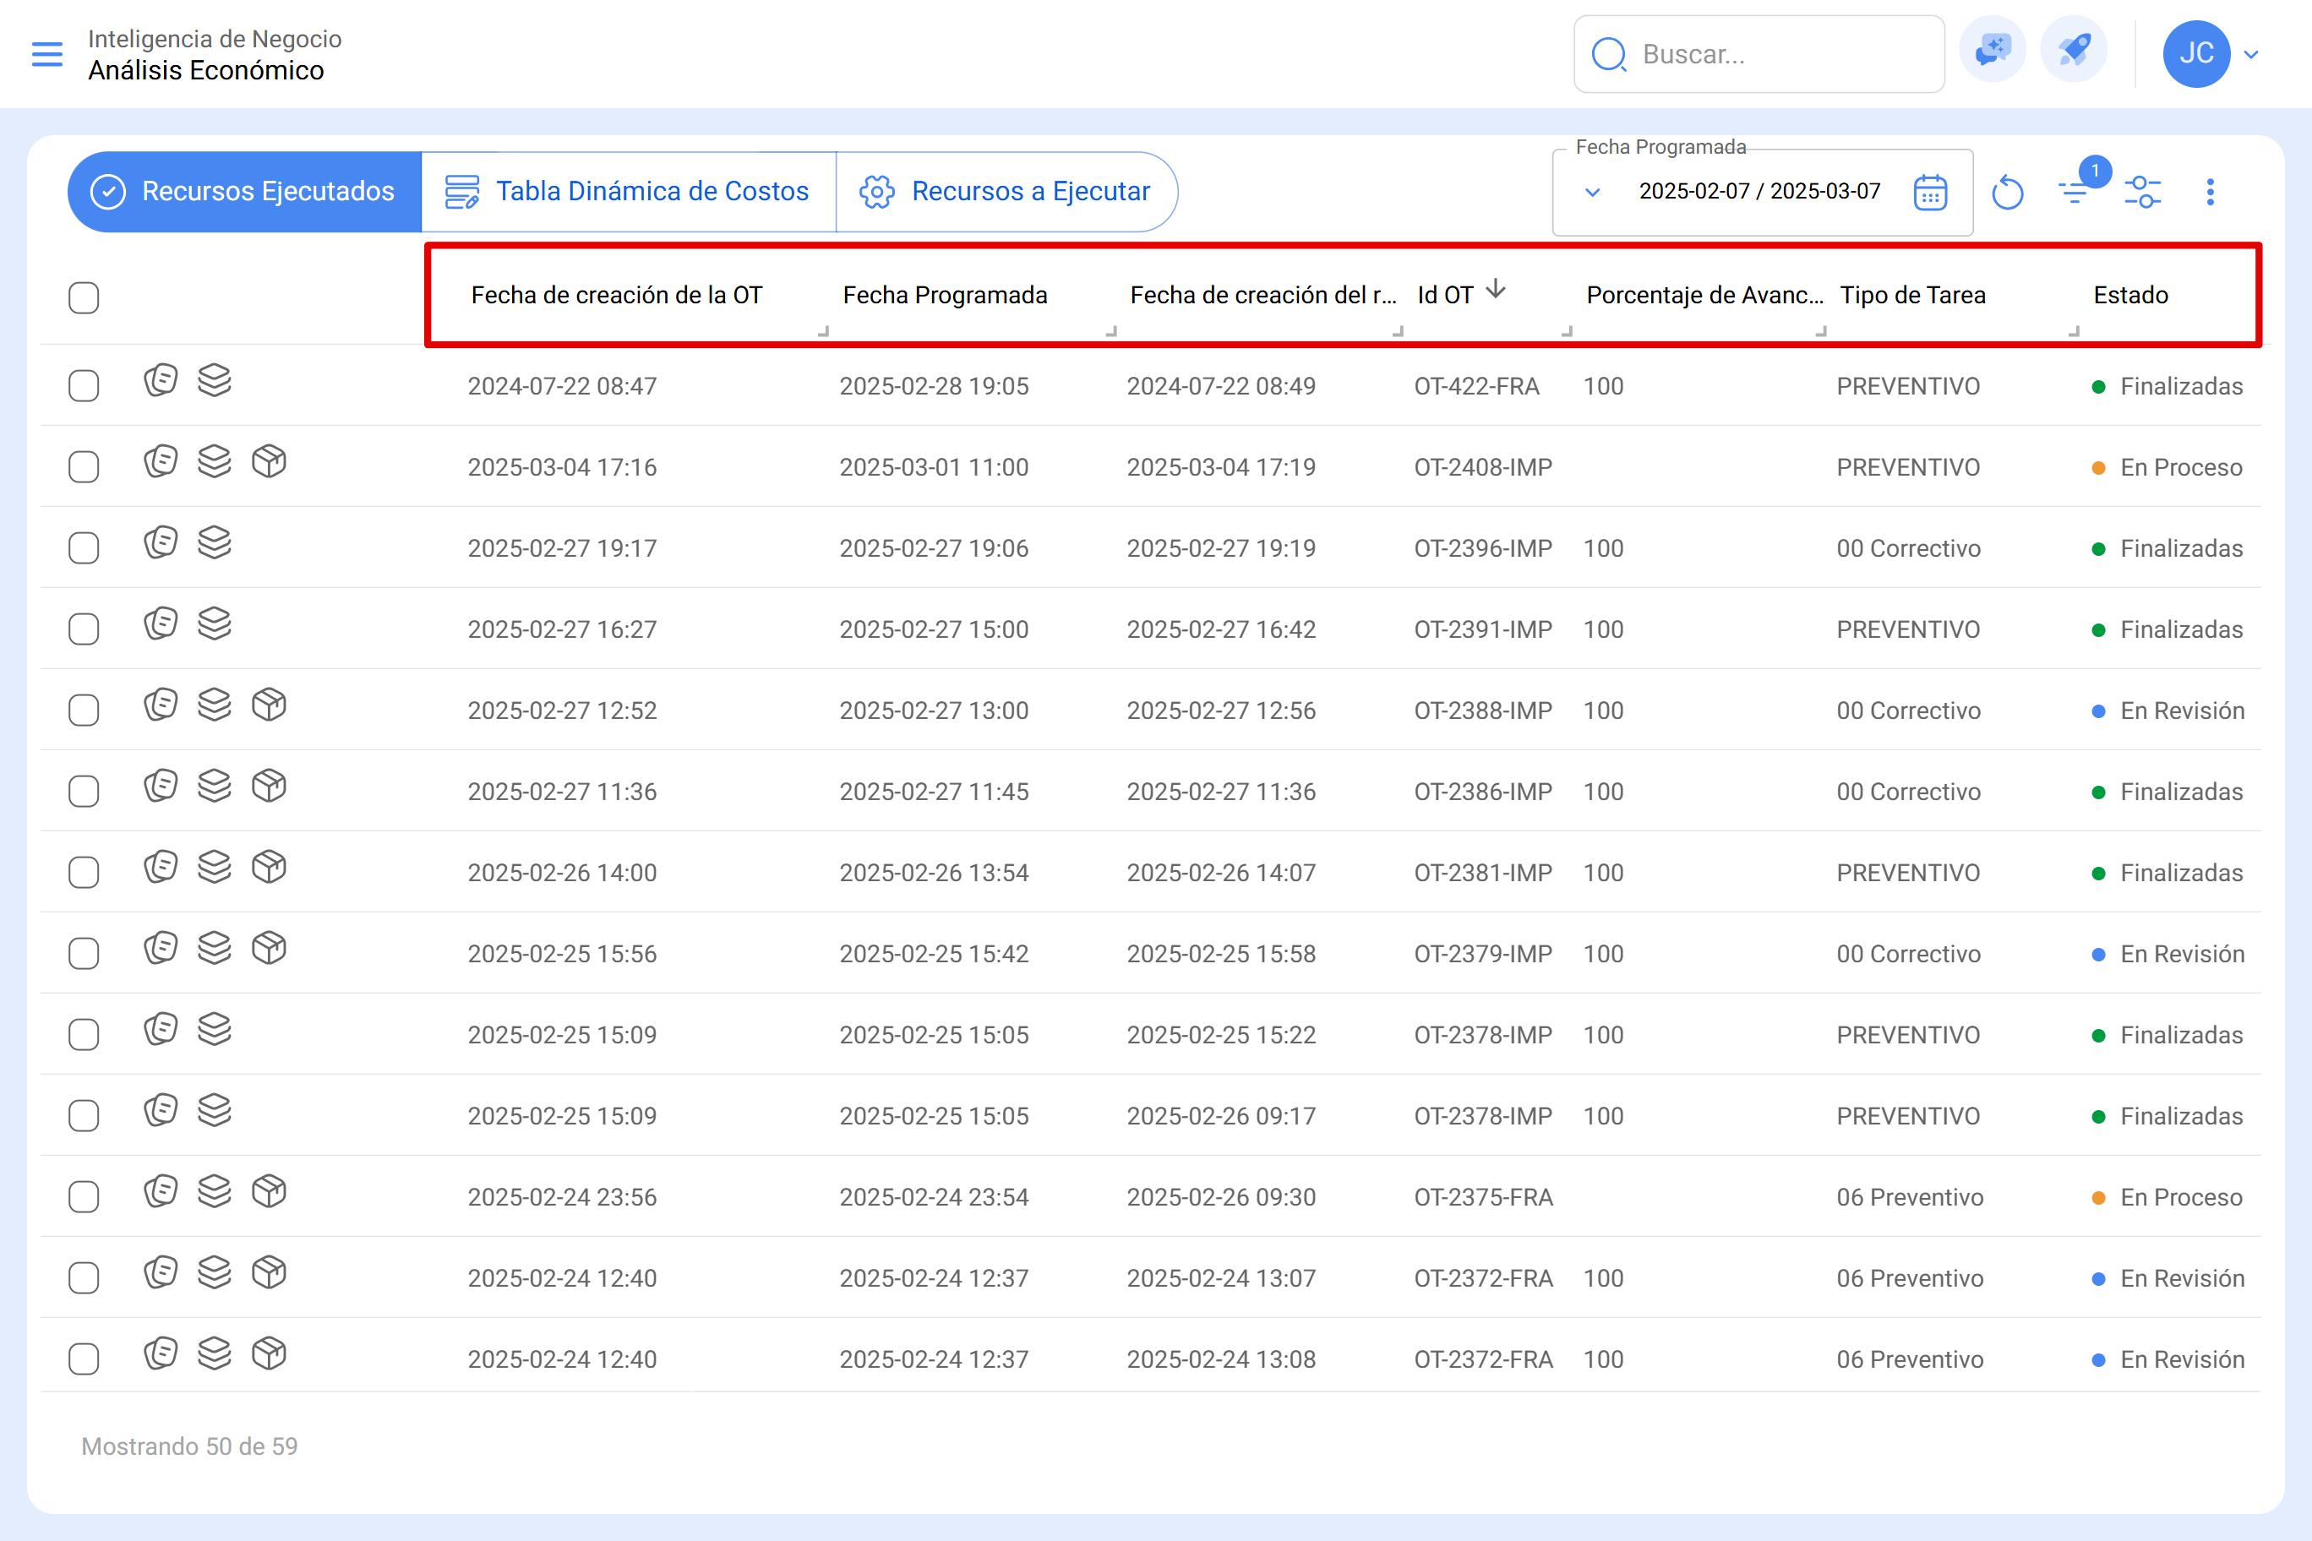Image resolution: width=2312 pixels, height=1541 pixels.
Task: Open the Recursos a Ejecutar tab
Action: (x=1006, y=192)
